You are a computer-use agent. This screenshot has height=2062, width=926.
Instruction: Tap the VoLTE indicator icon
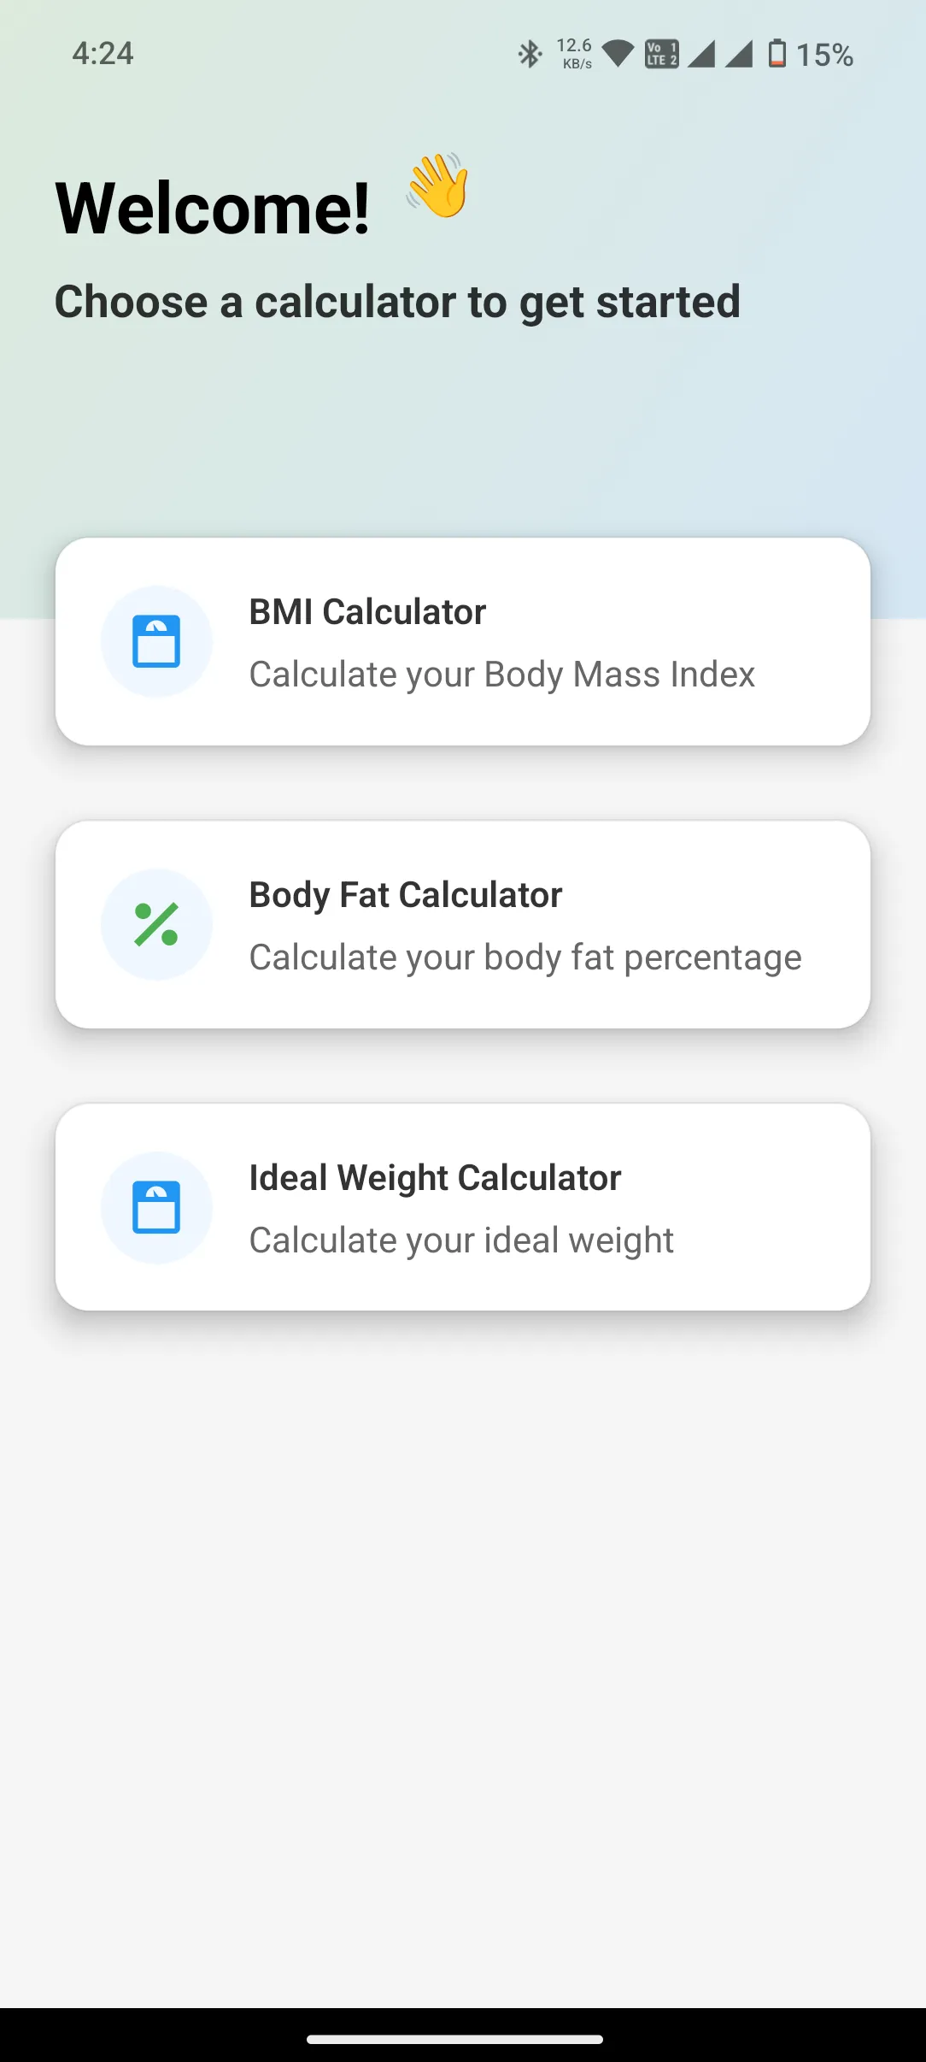click(x=661, y=54)
